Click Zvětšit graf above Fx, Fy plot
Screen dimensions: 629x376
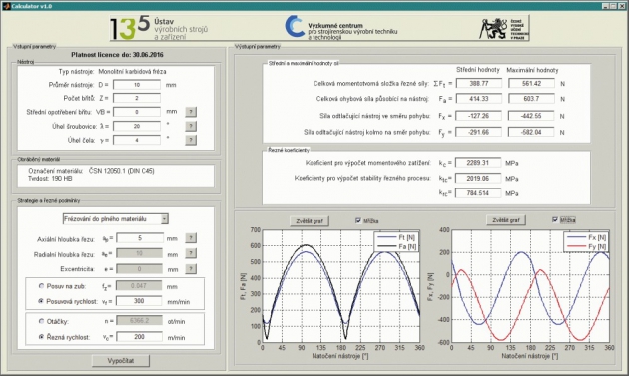(x=506, y=220)
